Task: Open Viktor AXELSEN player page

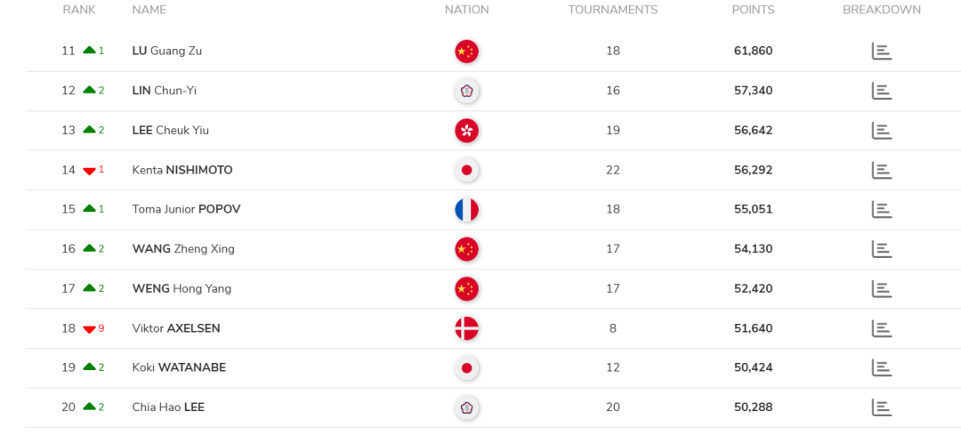Action: [x=176, y=328]
